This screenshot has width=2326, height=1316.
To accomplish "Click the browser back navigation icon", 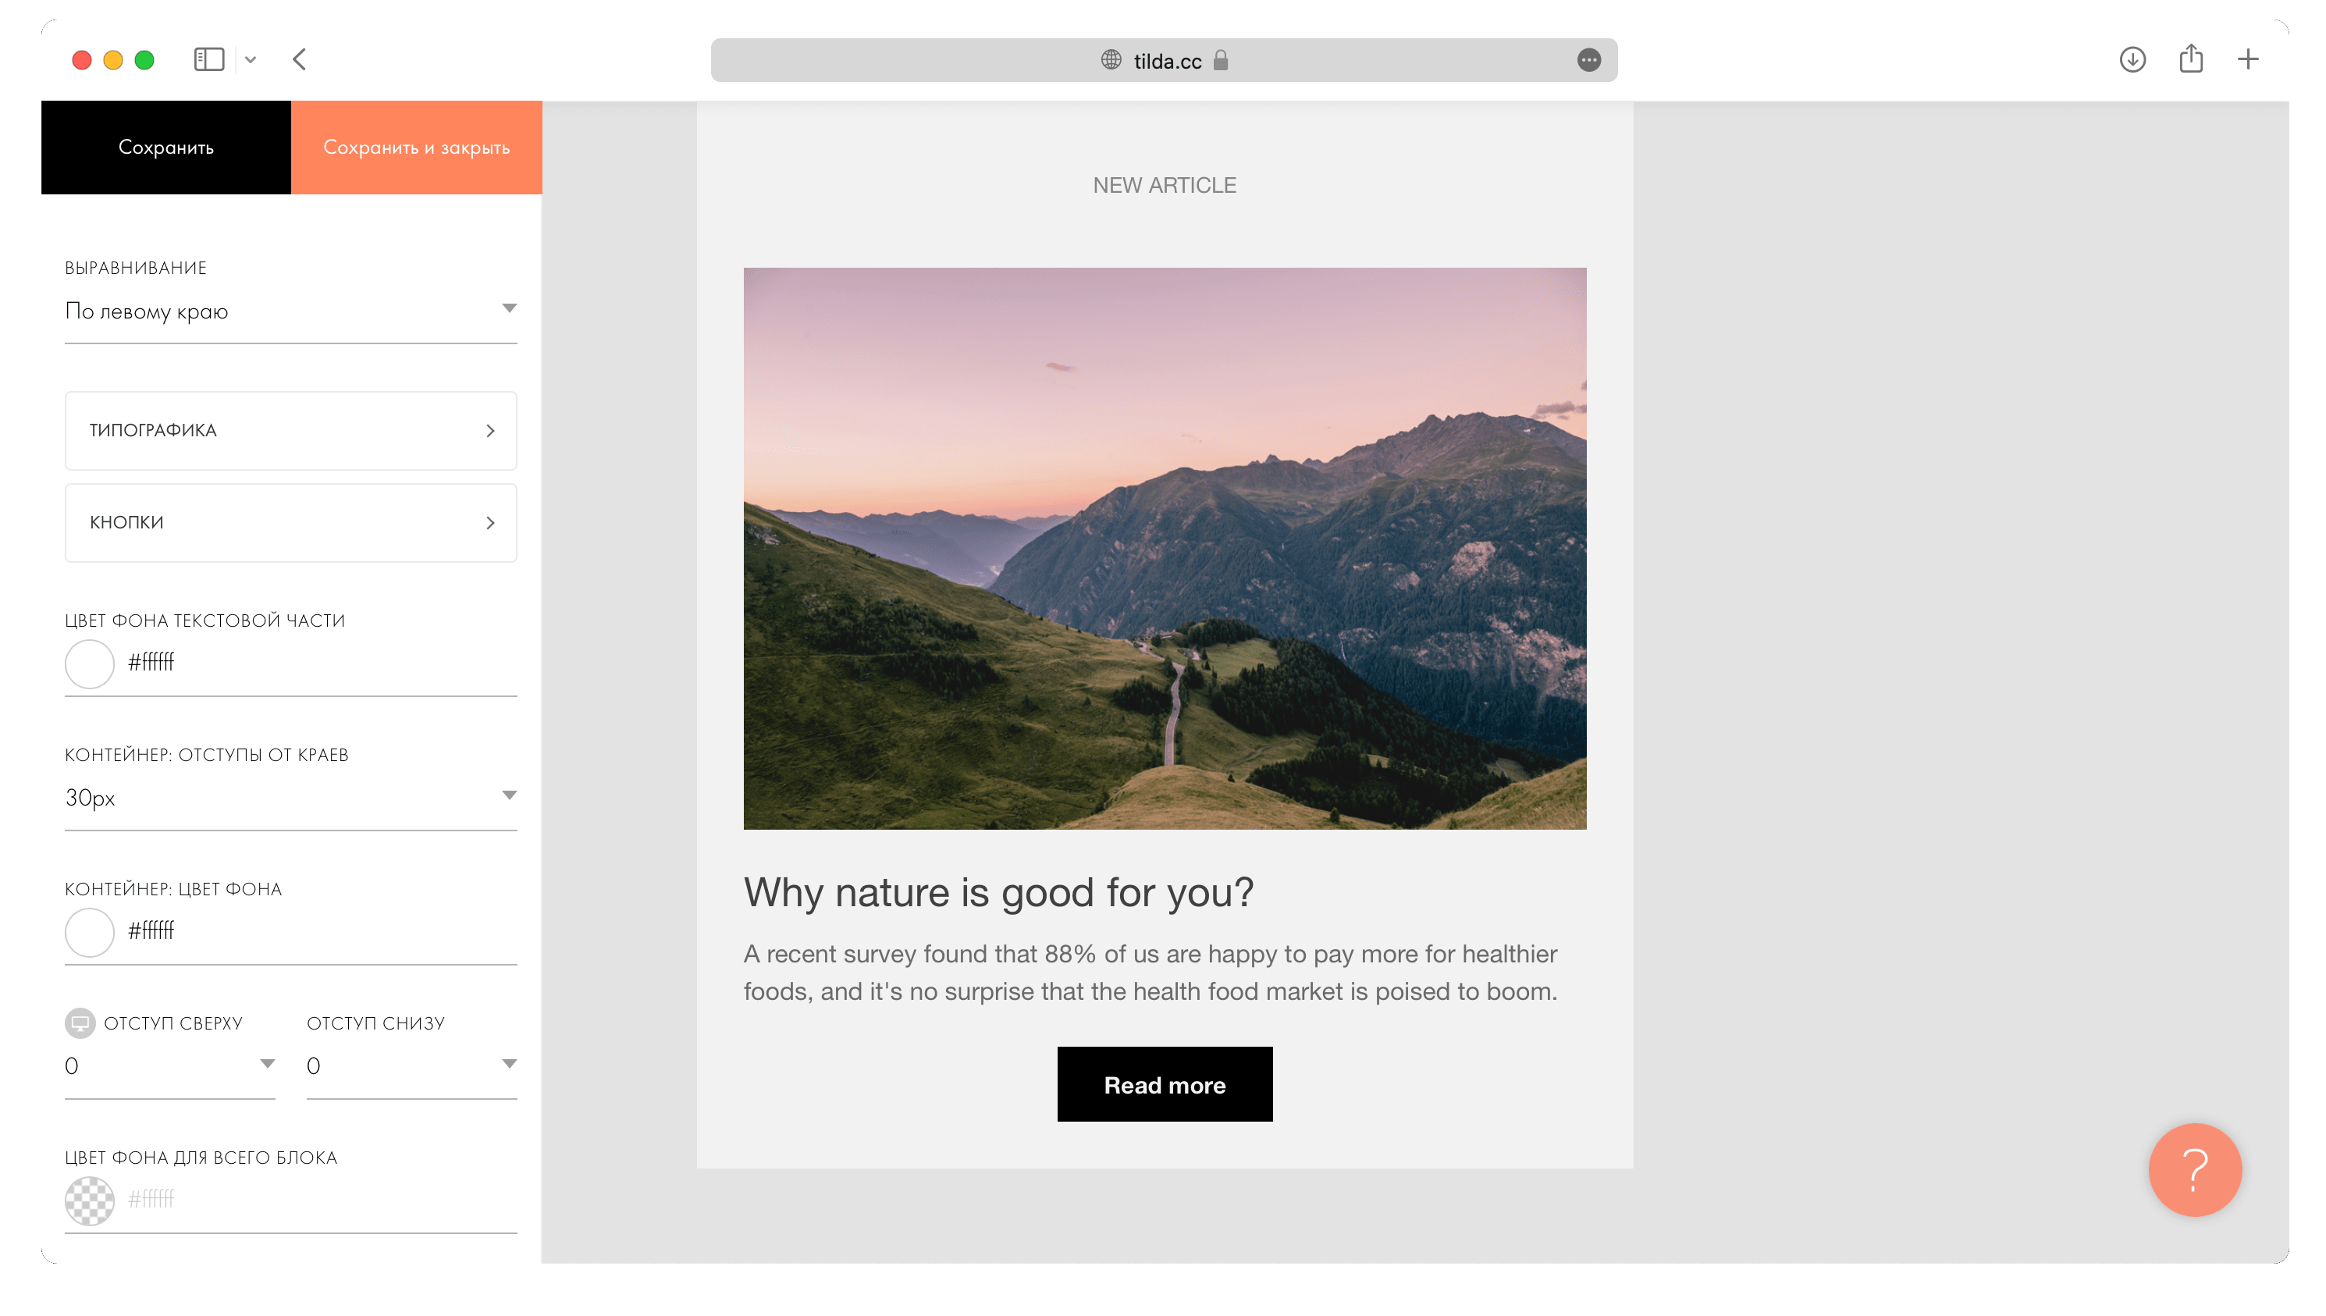I will point(299,61).
